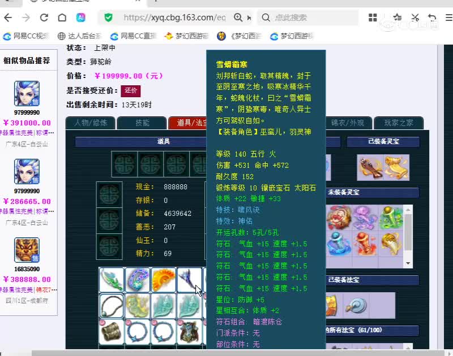Open the favorites star icon
Viewport: 453px width, 356px height.
tap(398, 18)
